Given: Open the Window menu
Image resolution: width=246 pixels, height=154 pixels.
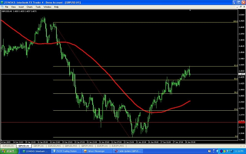Looking at the screenshot, I should [x=47, y=7].
